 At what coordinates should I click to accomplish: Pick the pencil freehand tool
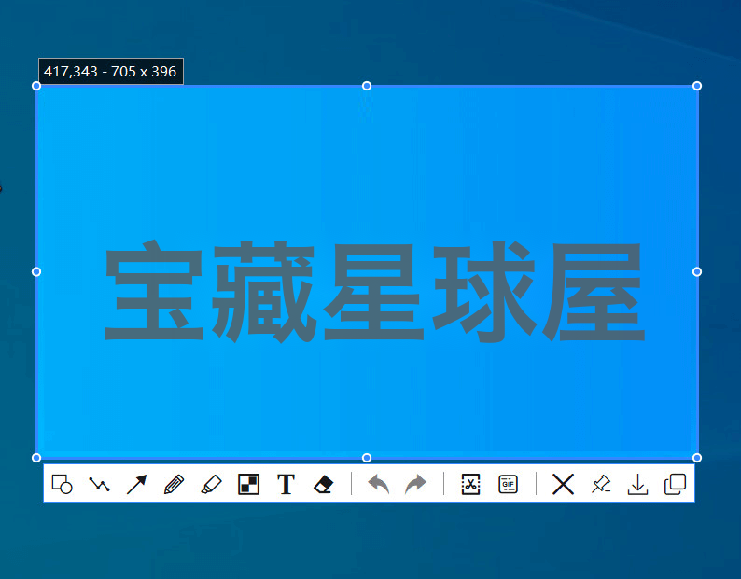pyautogui.click(x=174, y=484)
